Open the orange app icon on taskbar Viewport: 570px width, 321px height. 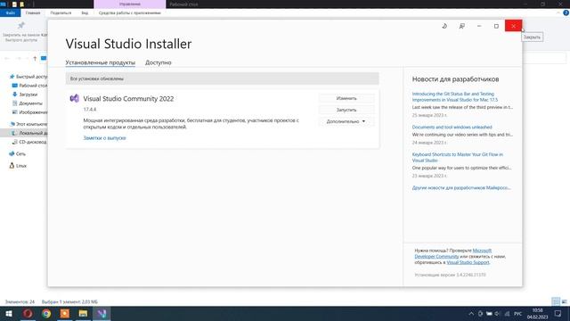[65, 313]
